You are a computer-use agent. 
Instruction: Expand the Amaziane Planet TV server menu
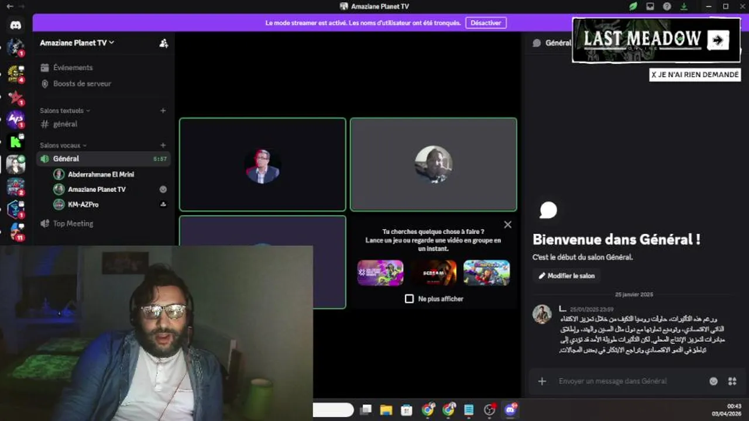(77, 43)
